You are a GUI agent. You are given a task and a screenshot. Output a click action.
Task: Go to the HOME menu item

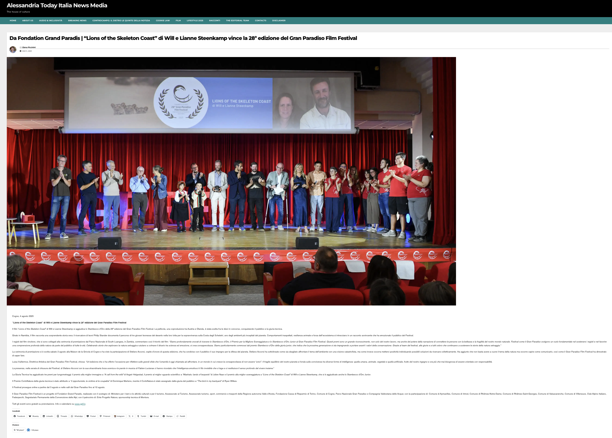coord(13,21)
